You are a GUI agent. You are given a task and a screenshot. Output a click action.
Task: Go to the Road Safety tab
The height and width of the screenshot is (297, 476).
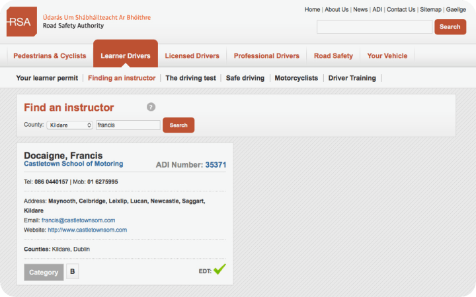(x=333, y=55)
